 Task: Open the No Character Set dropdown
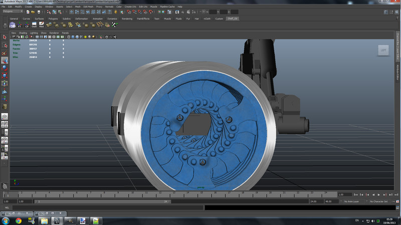tap(378, 201)
